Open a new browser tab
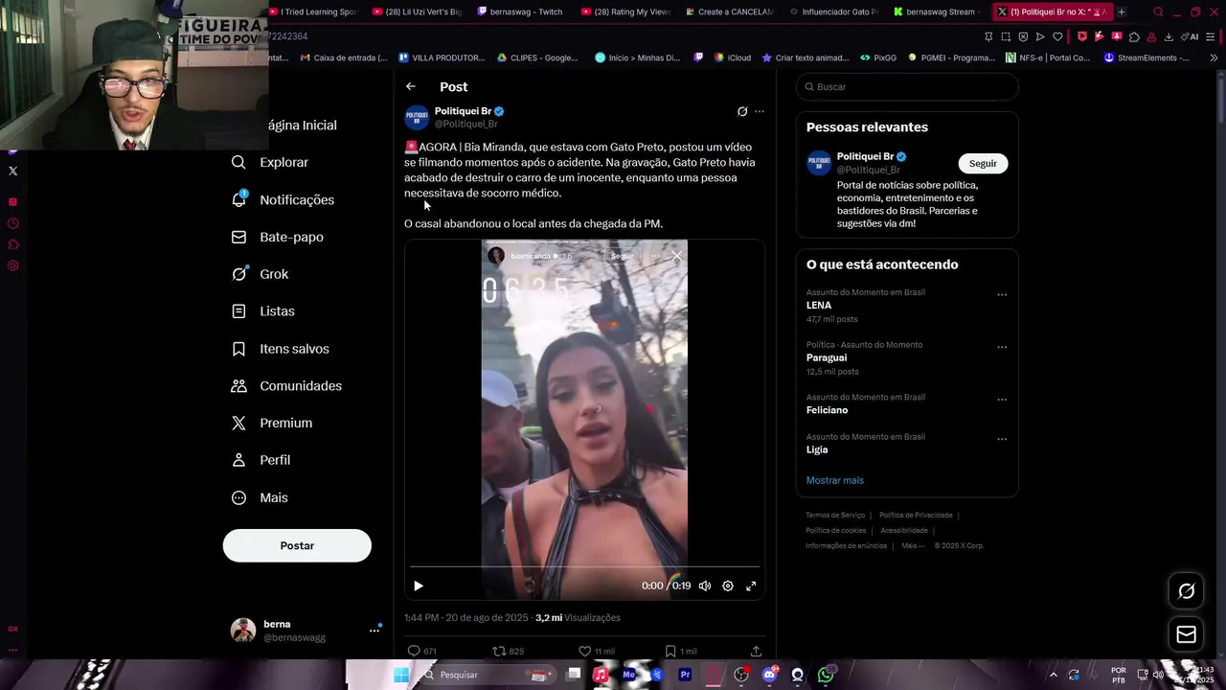 click(1122, 11)
